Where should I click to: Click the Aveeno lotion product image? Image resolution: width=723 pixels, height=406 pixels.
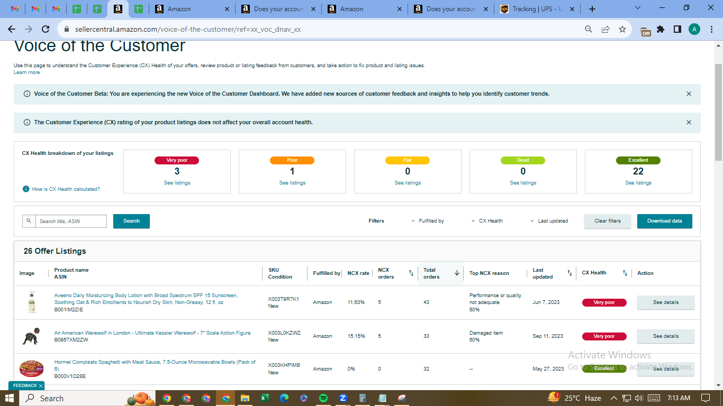(32, 302)
